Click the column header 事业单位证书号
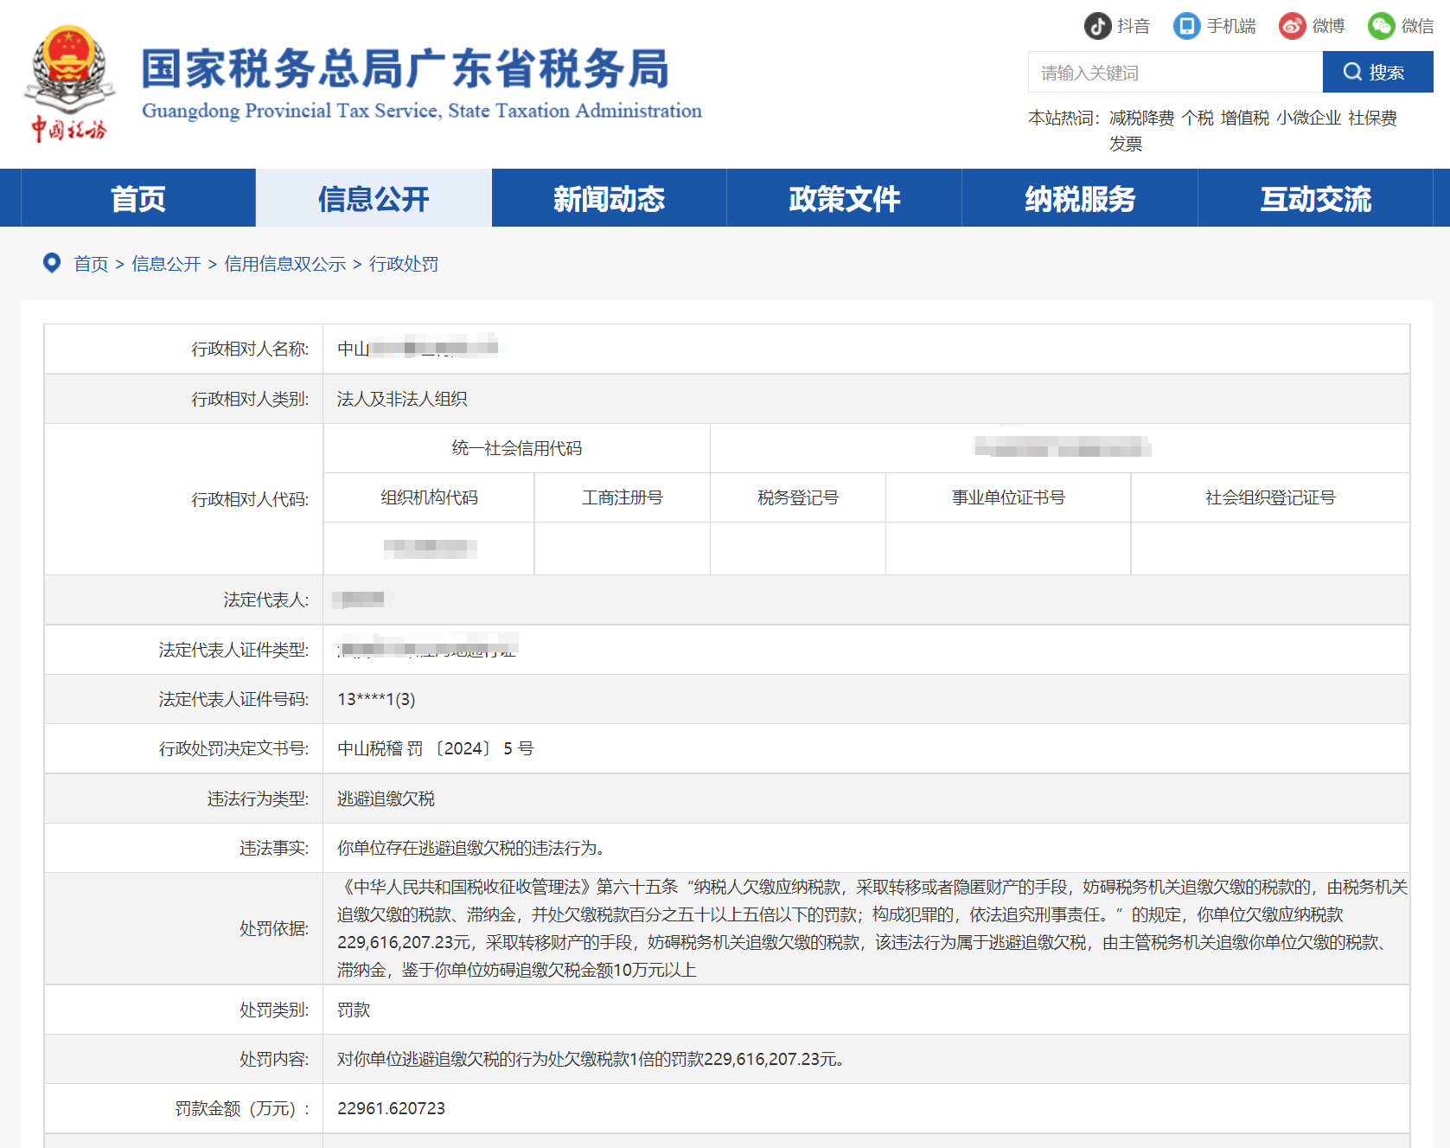Viewport: 1450px width, 1148px height. point(1008,497)
